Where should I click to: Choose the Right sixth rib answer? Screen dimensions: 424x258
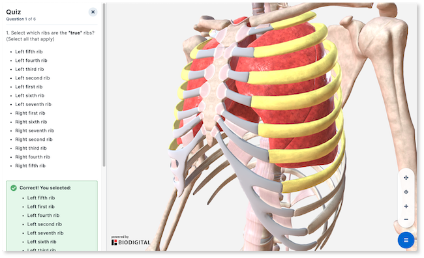pyautogui.click(x=31, y=122)
